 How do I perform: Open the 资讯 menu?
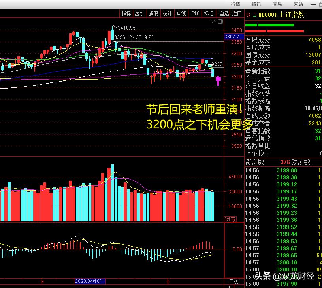(x=256, y=4)
